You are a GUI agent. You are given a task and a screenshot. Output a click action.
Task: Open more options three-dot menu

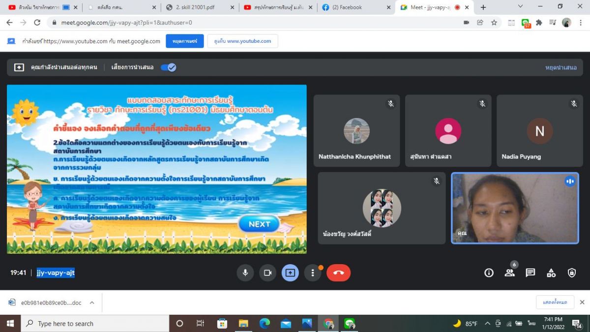pos(313,272)
